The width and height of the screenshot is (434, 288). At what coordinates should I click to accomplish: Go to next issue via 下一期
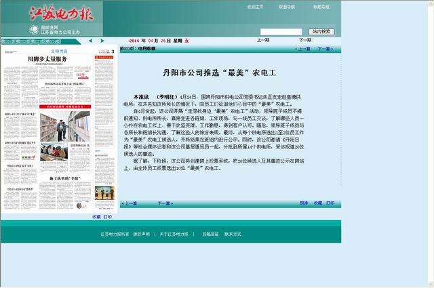pyautogui.click(x=304, y=41)
